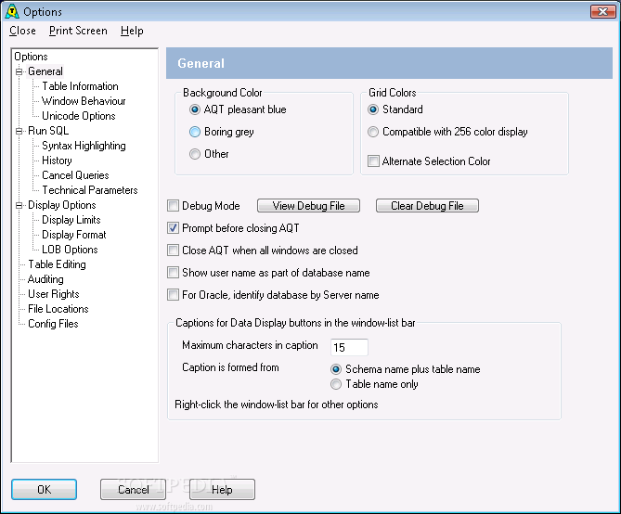Open User Rights settings

54,294
